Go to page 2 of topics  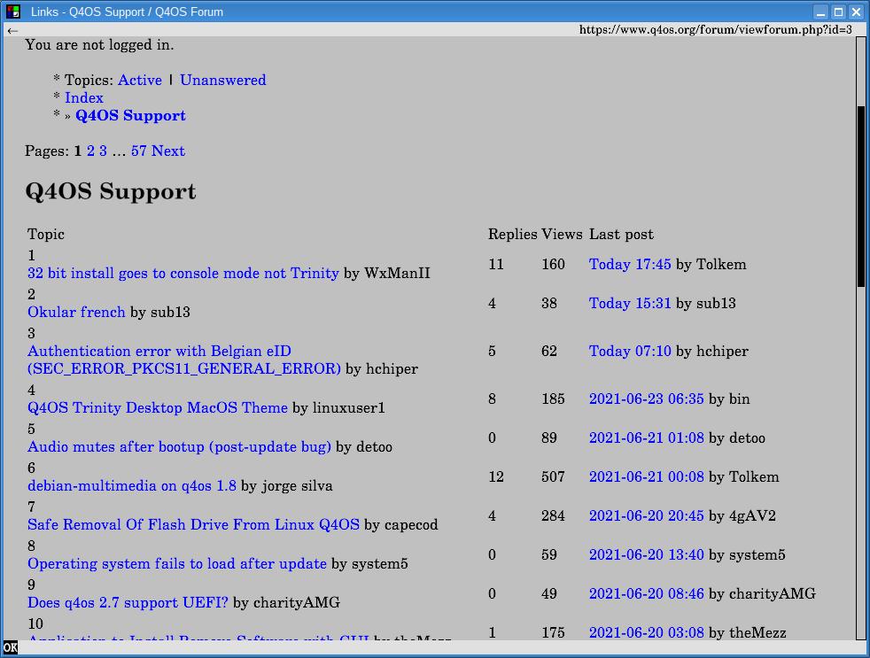coord(90,151)
